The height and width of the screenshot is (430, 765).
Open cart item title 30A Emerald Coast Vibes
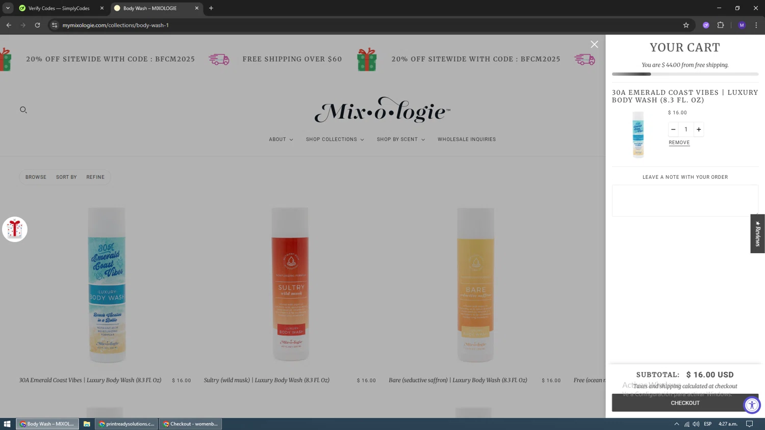coord(685,96)
